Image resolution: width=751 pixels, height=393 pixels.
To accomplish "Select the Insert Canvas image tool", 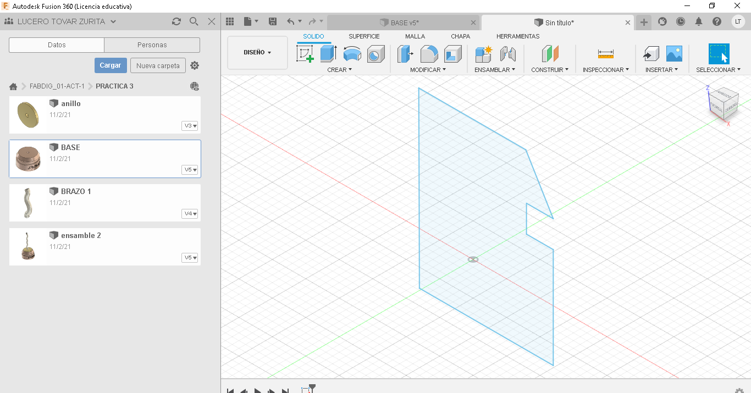I will click(x=674, y=54).
